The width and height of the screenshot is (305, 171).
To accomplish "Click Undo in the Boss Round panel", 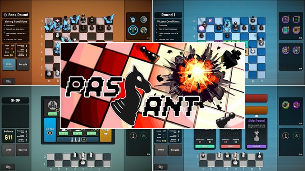I will (x=9, y=65).
